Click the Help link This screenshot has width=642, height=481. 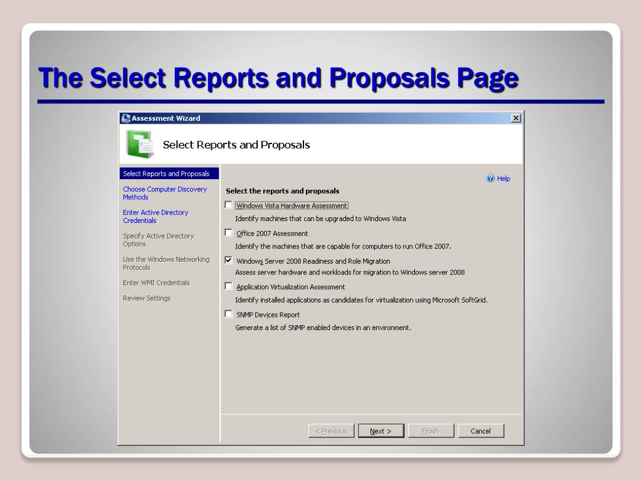coord(503,178)
